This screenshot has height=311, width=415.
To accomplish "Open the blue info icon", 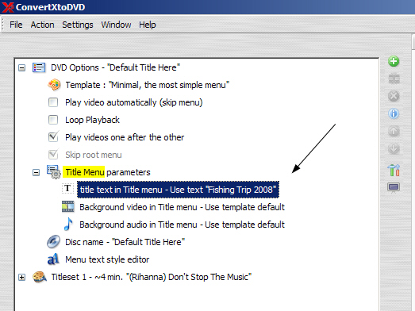I will (x=394, y=113).
